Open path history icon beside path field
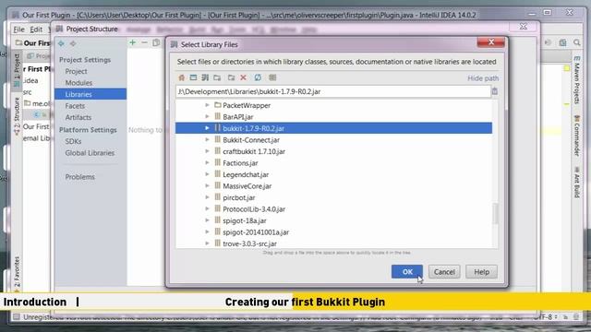 (x=495, y=91)
